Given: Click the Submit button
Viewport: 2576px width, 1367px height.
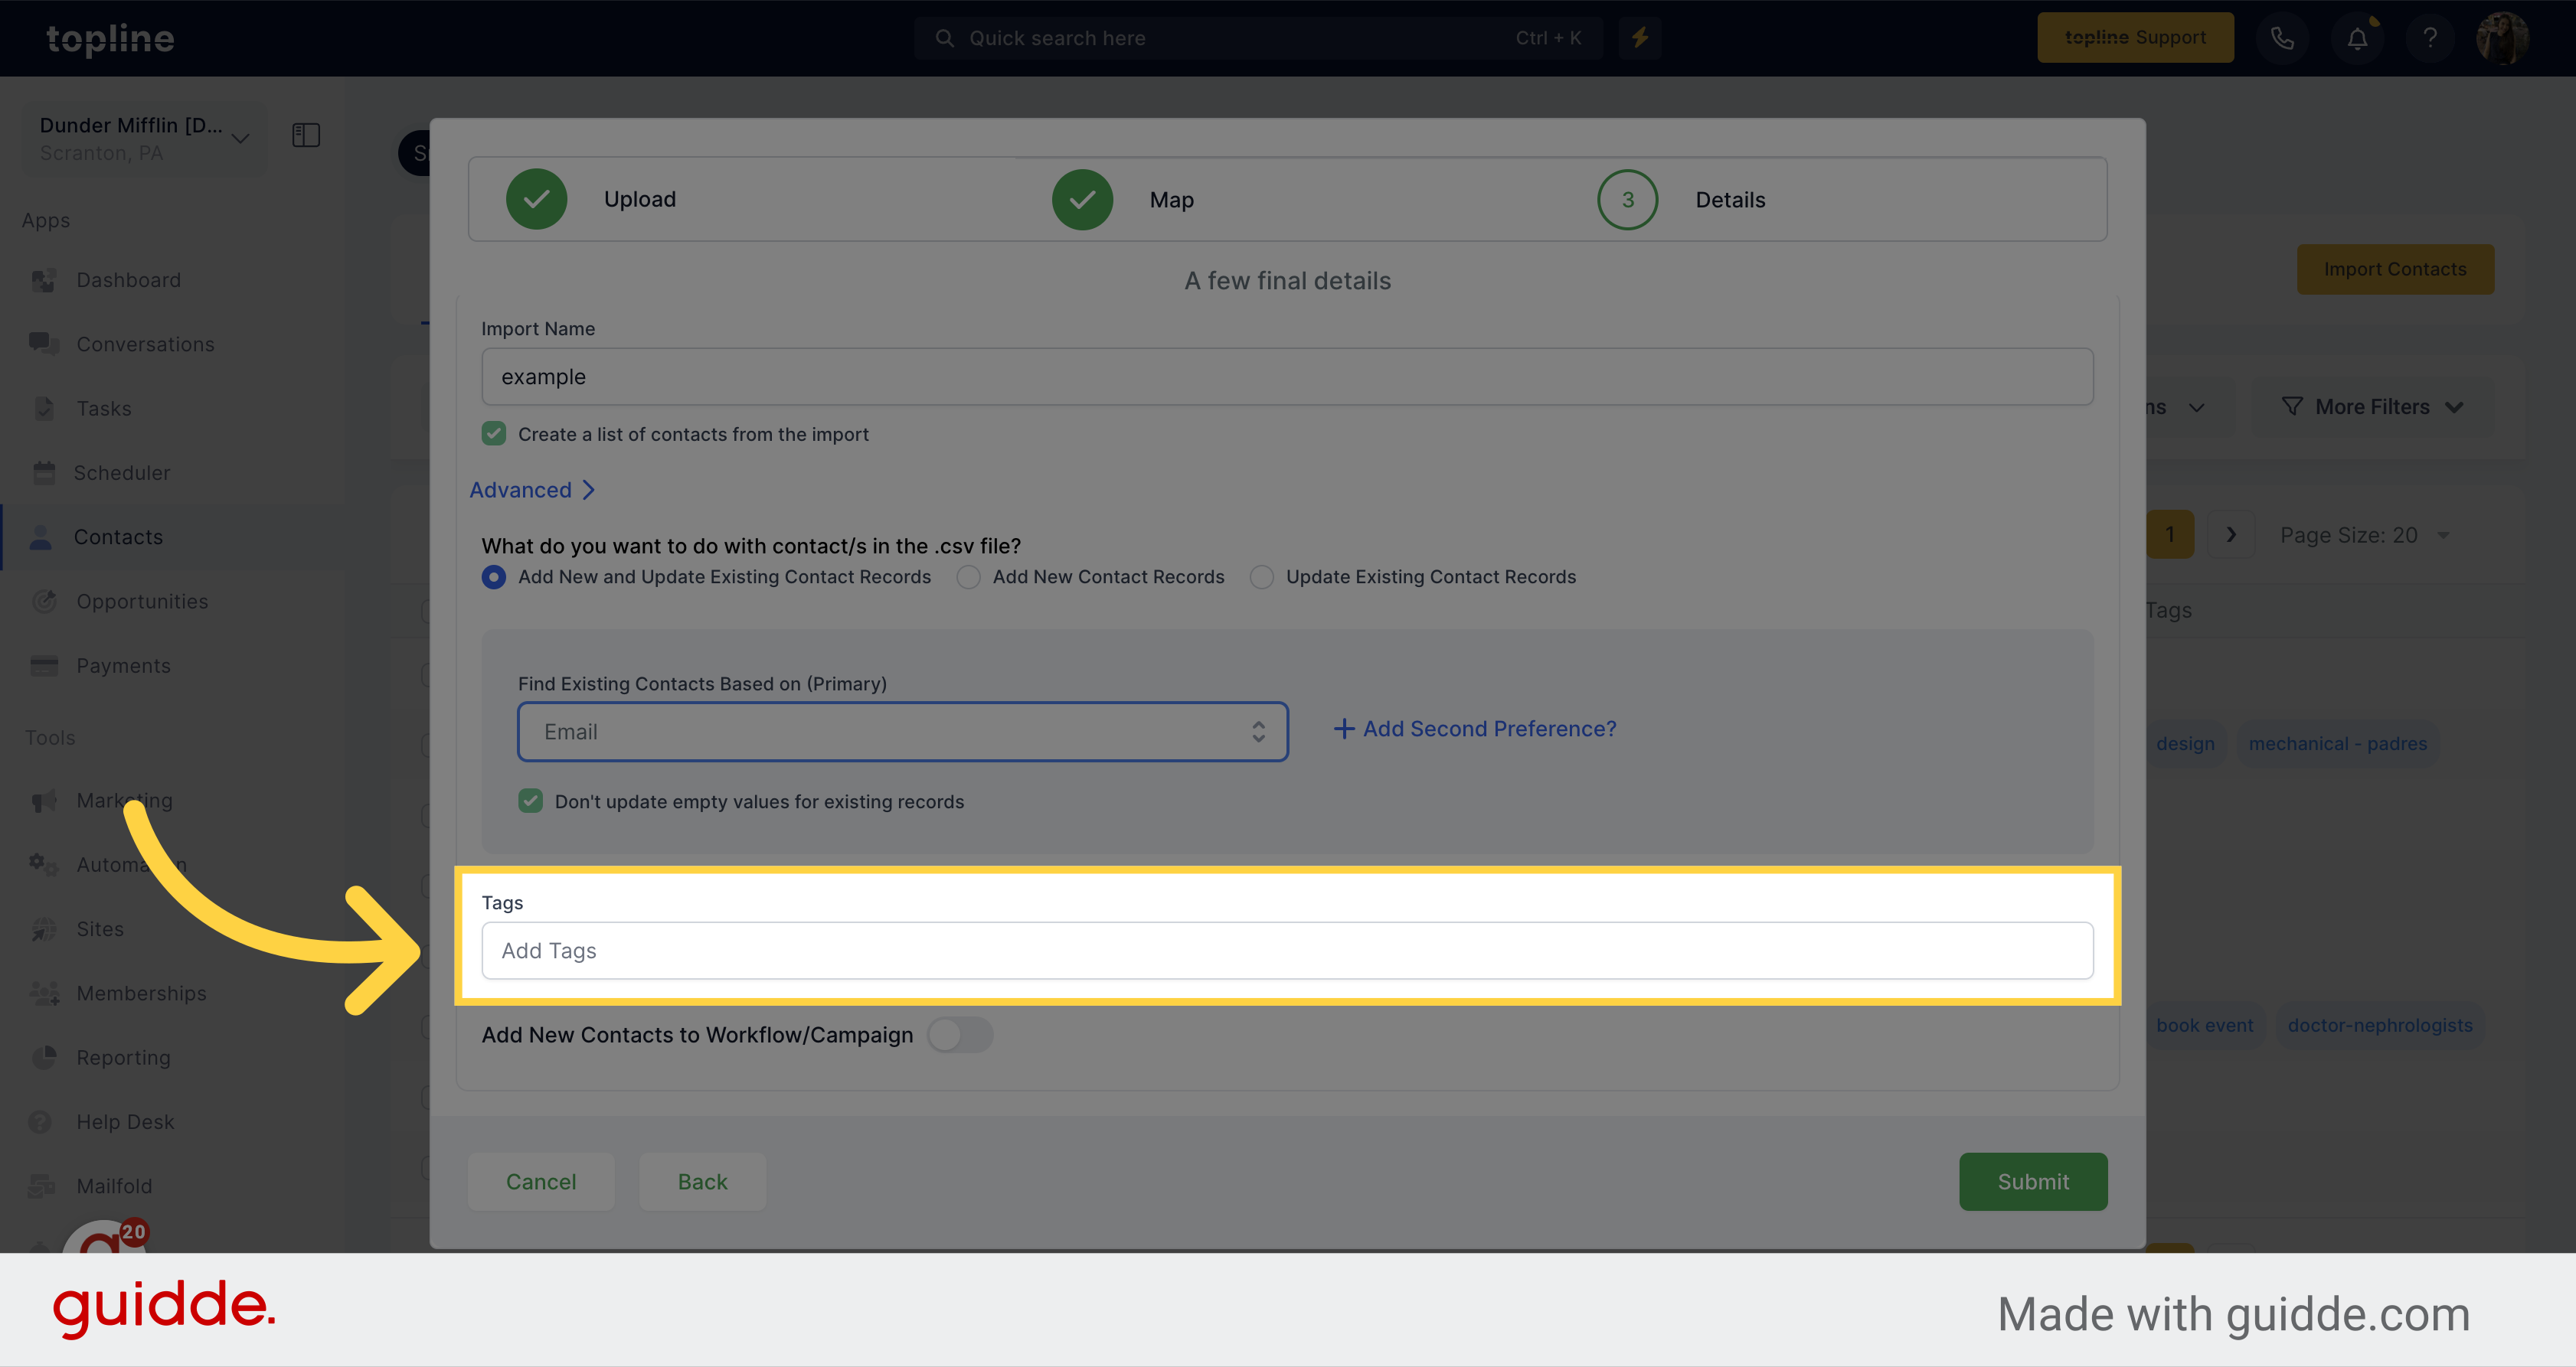Looking at the screenshot, I should [2032, 1179].
